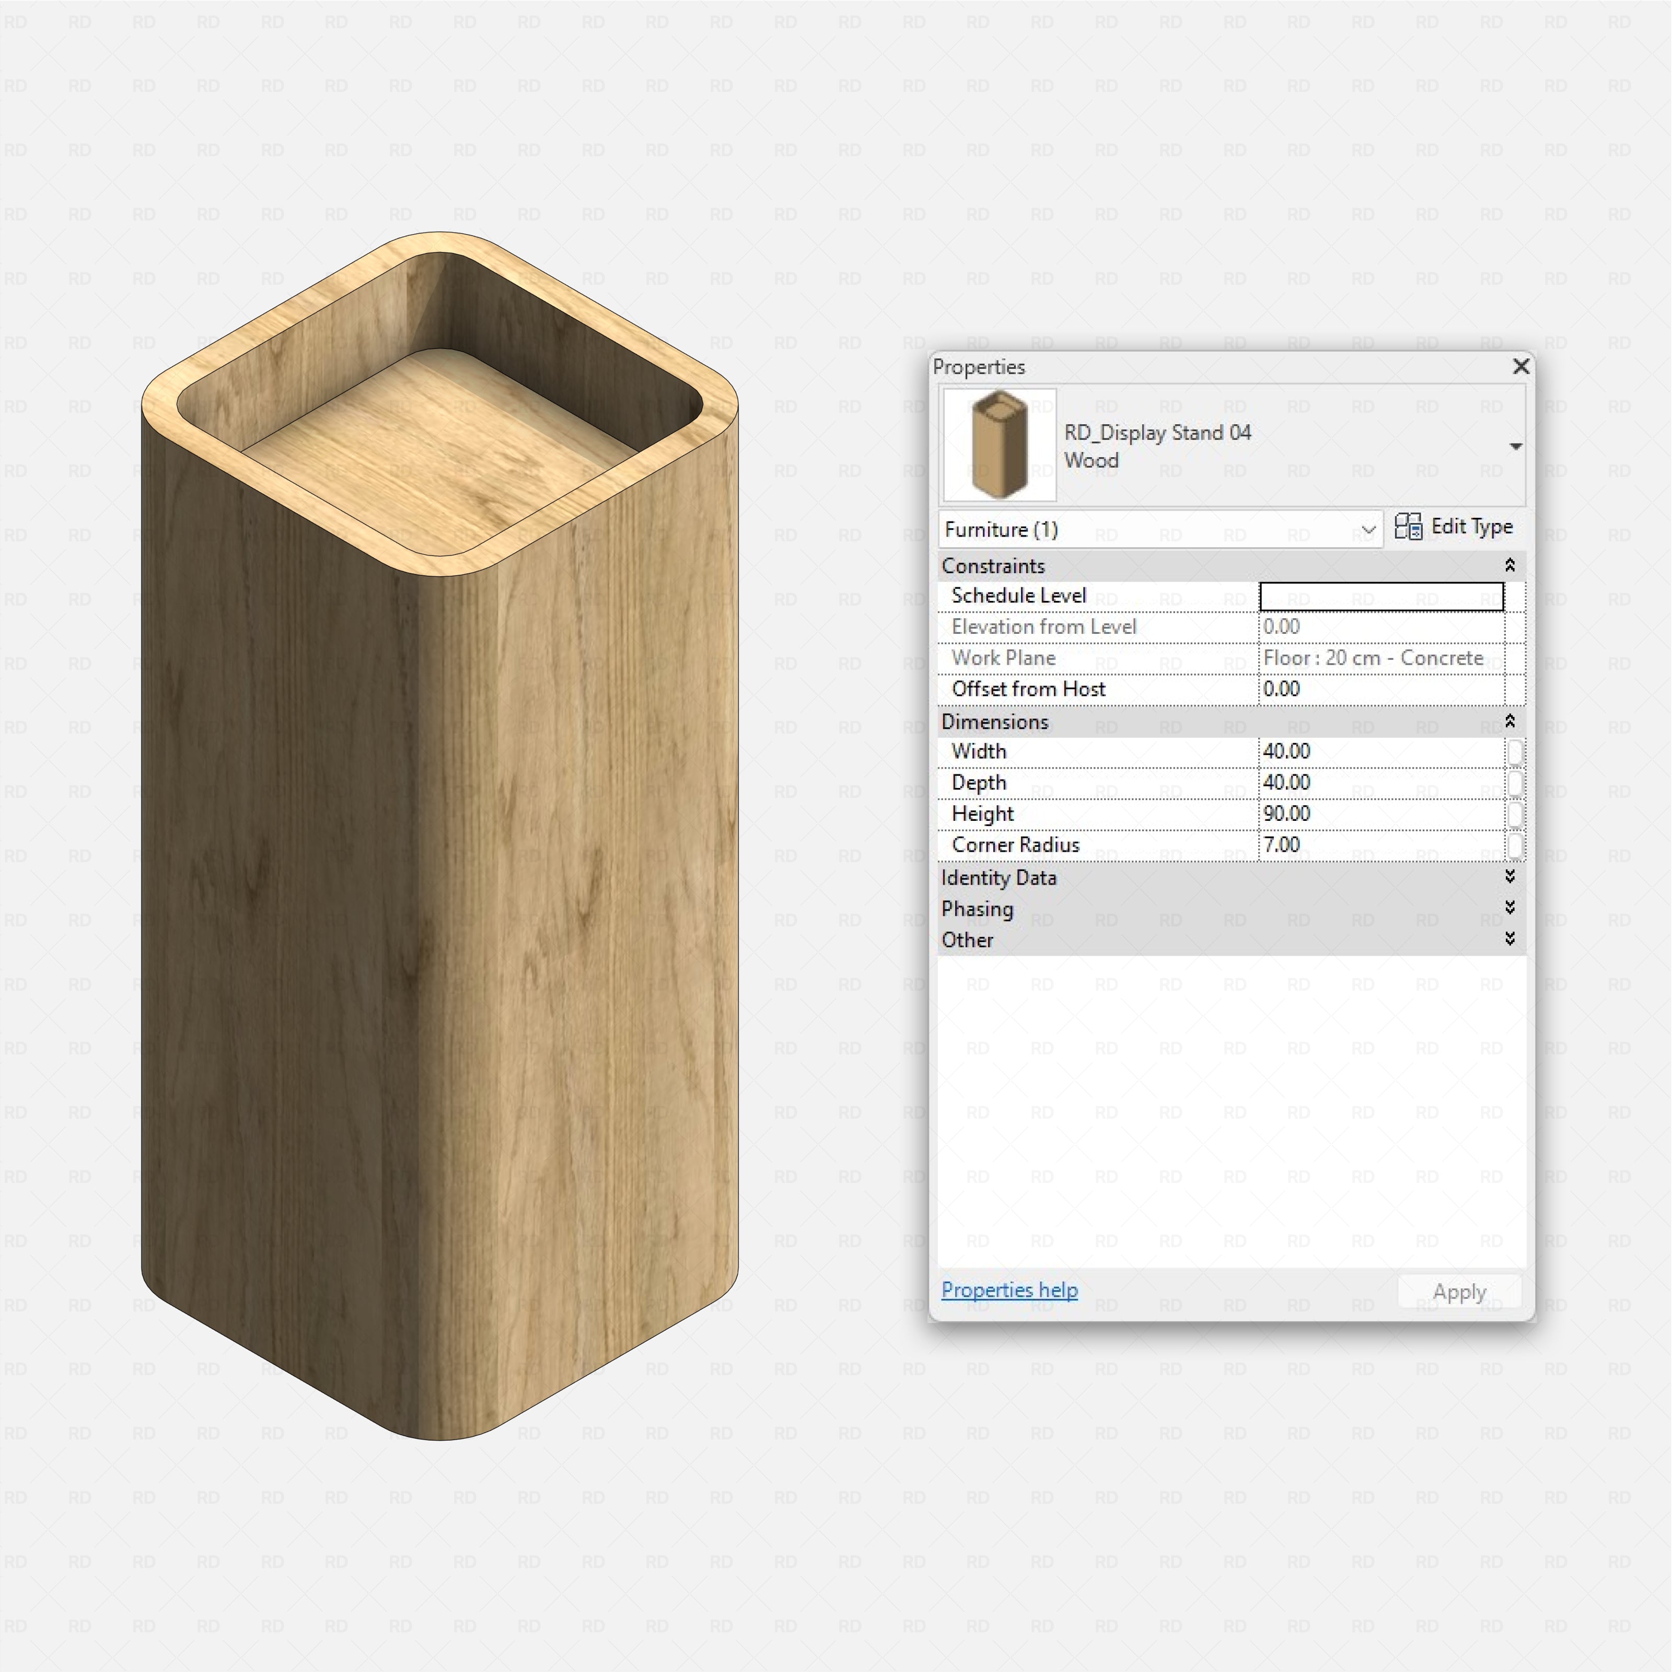Collapse the Constraints section
The width and height of the screenshot is (1672, 1672).
point(1510,565)
